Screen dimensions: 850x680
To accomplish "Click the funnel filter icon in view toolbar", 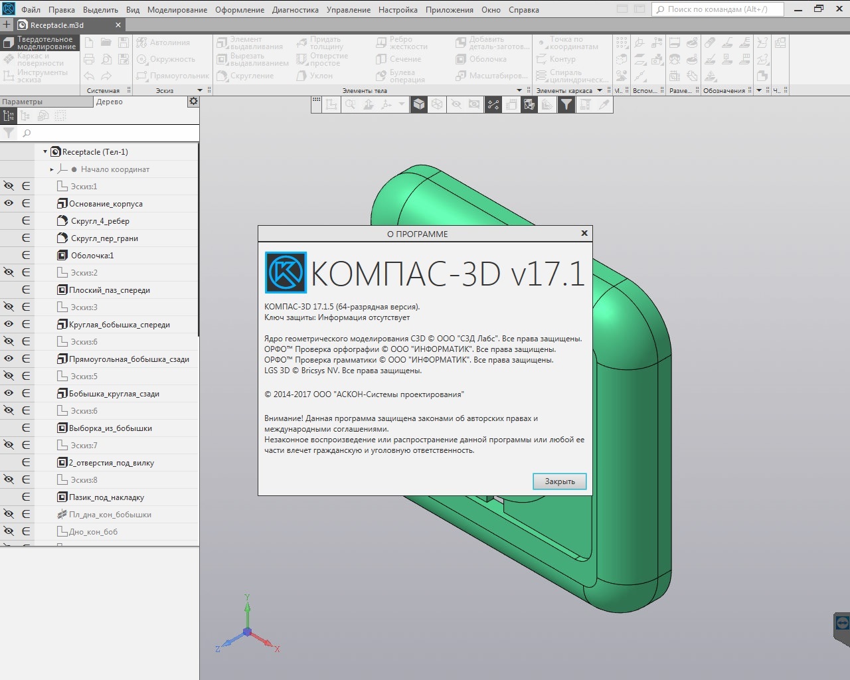I will (566, 104).
